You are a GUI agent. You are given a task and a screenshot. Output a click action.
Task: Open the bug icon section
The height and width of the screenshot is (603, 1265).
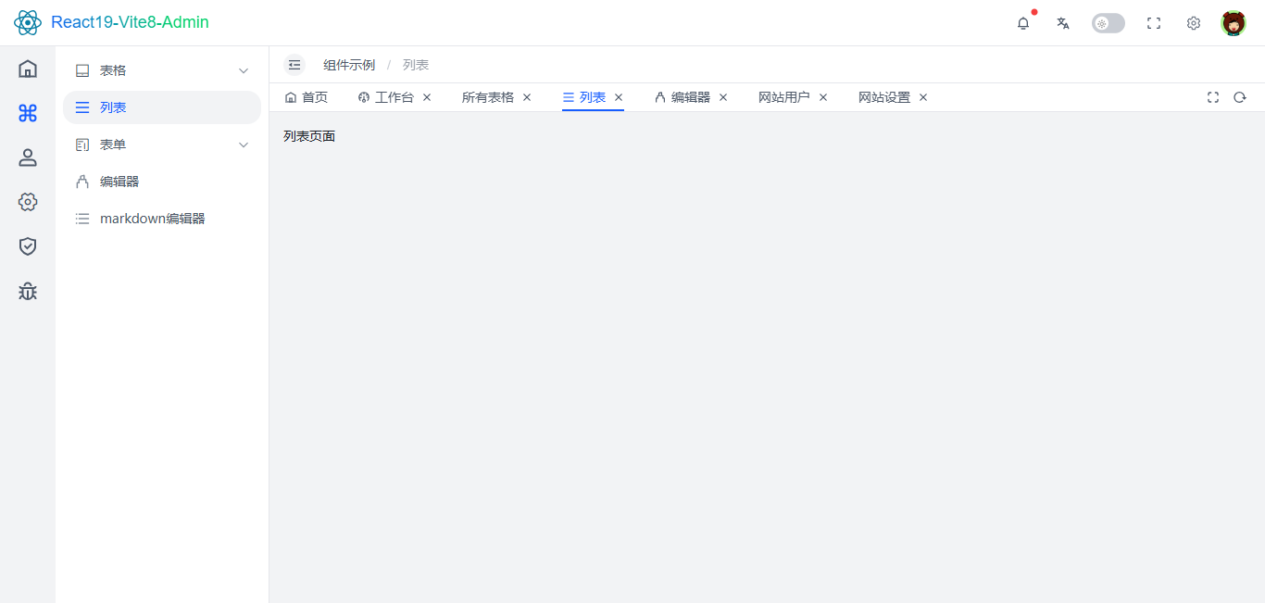click(28, 291)
